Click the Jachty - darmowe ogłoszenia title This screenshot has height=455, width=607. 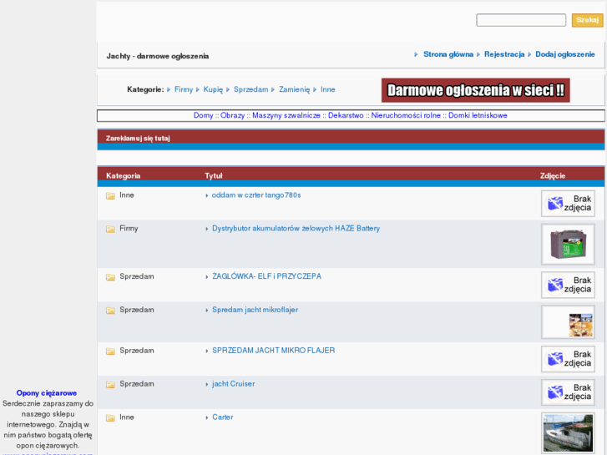(158, 56)
